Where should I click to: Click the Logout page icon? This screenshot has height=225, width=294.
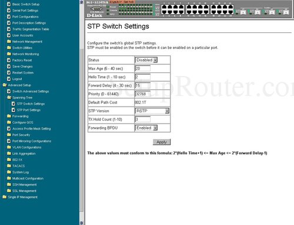point(9,79)
